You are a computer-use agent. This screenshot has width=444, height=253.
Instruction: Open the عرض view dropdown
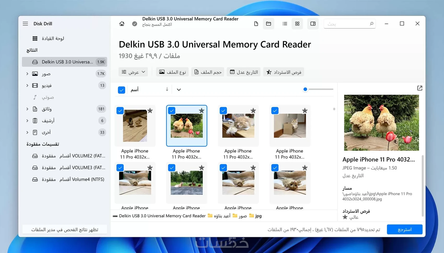[x=133, y=72]
